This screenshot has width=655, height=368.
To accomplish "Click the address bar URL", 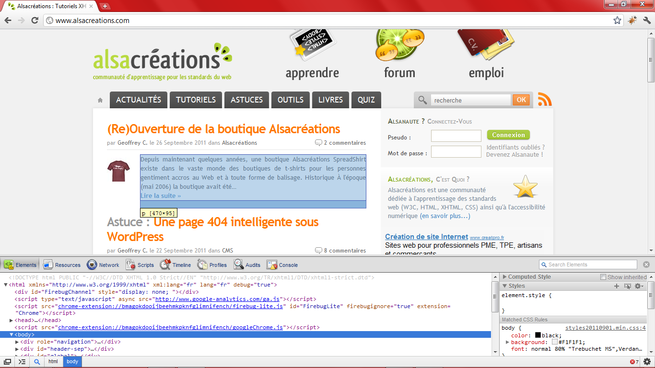I will point(93,21).
